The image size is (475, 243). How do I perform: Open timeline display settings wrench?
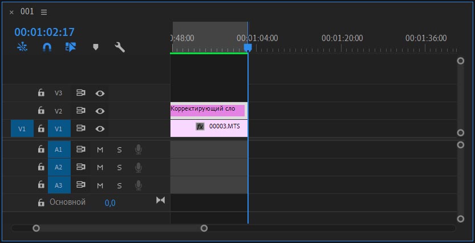pos(120,47)
